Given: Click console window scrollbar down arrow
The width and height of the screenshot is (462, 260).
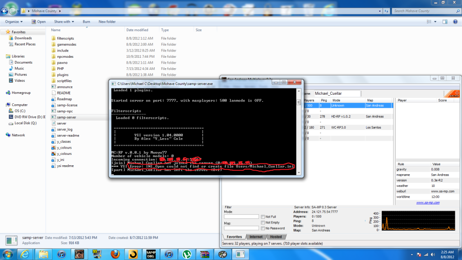Looking at the screenshot, I should (x=299, y=173).
